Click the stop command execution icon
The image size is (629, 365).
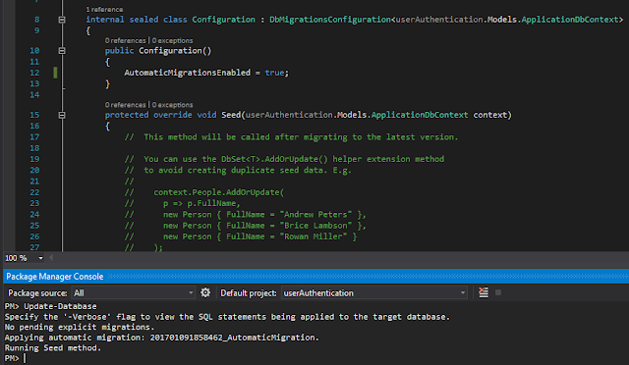(x=498, y=292)
